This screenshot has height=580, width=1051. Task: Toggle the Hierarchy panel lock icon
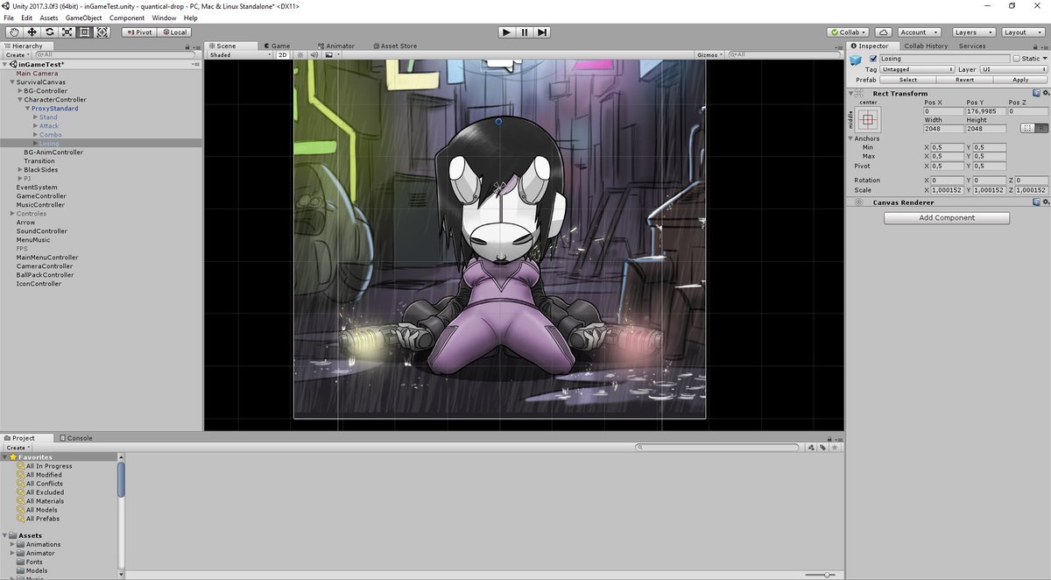point(189,46)
